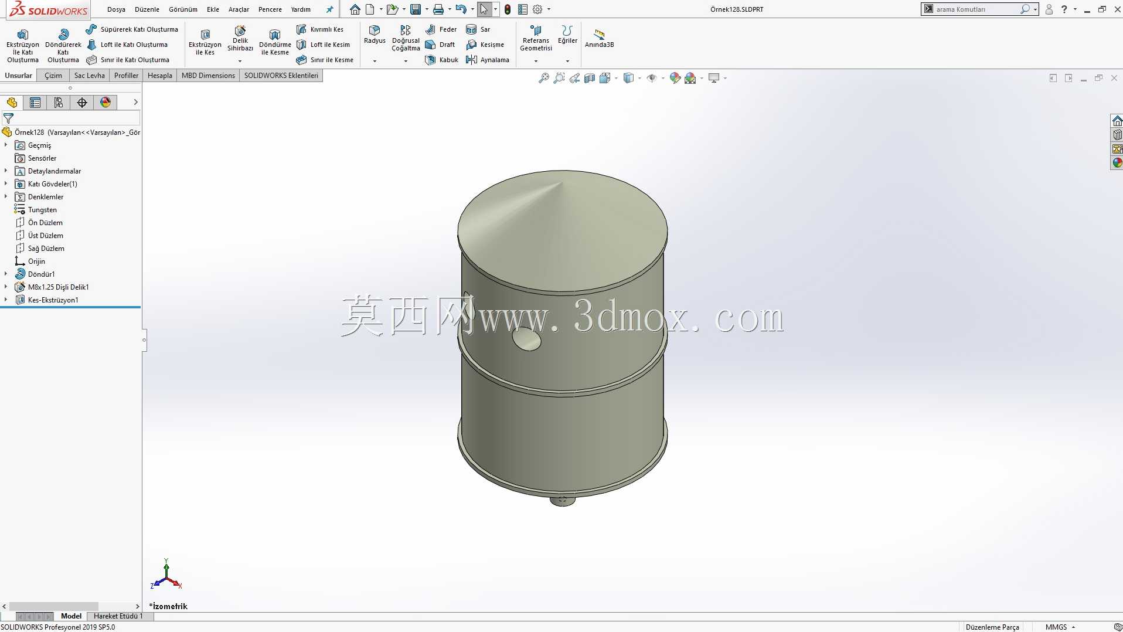This screenshot has height=632, width=1123.
Task: Click Ekstrüzyon ile Kes tool
Action: point(205,42)
